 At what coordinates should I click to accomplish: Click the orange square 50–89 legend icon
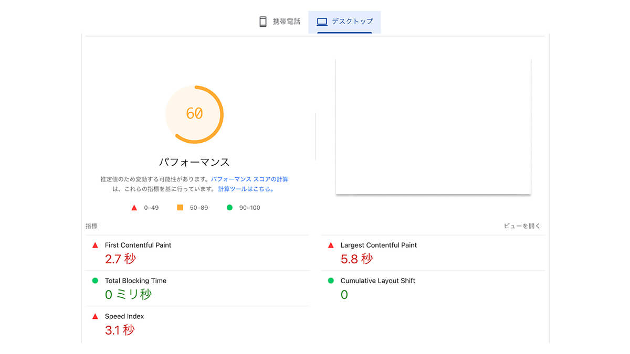pos(180,208)
